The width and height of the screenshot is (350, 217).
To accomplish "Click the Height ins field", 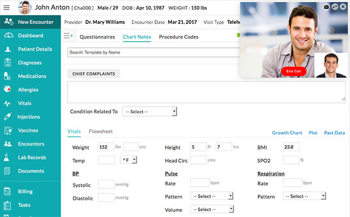I will (223, 147).
